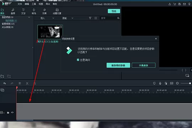Open the 文件 menu
This screenshot has height=128, width=192.
(20, 4)
